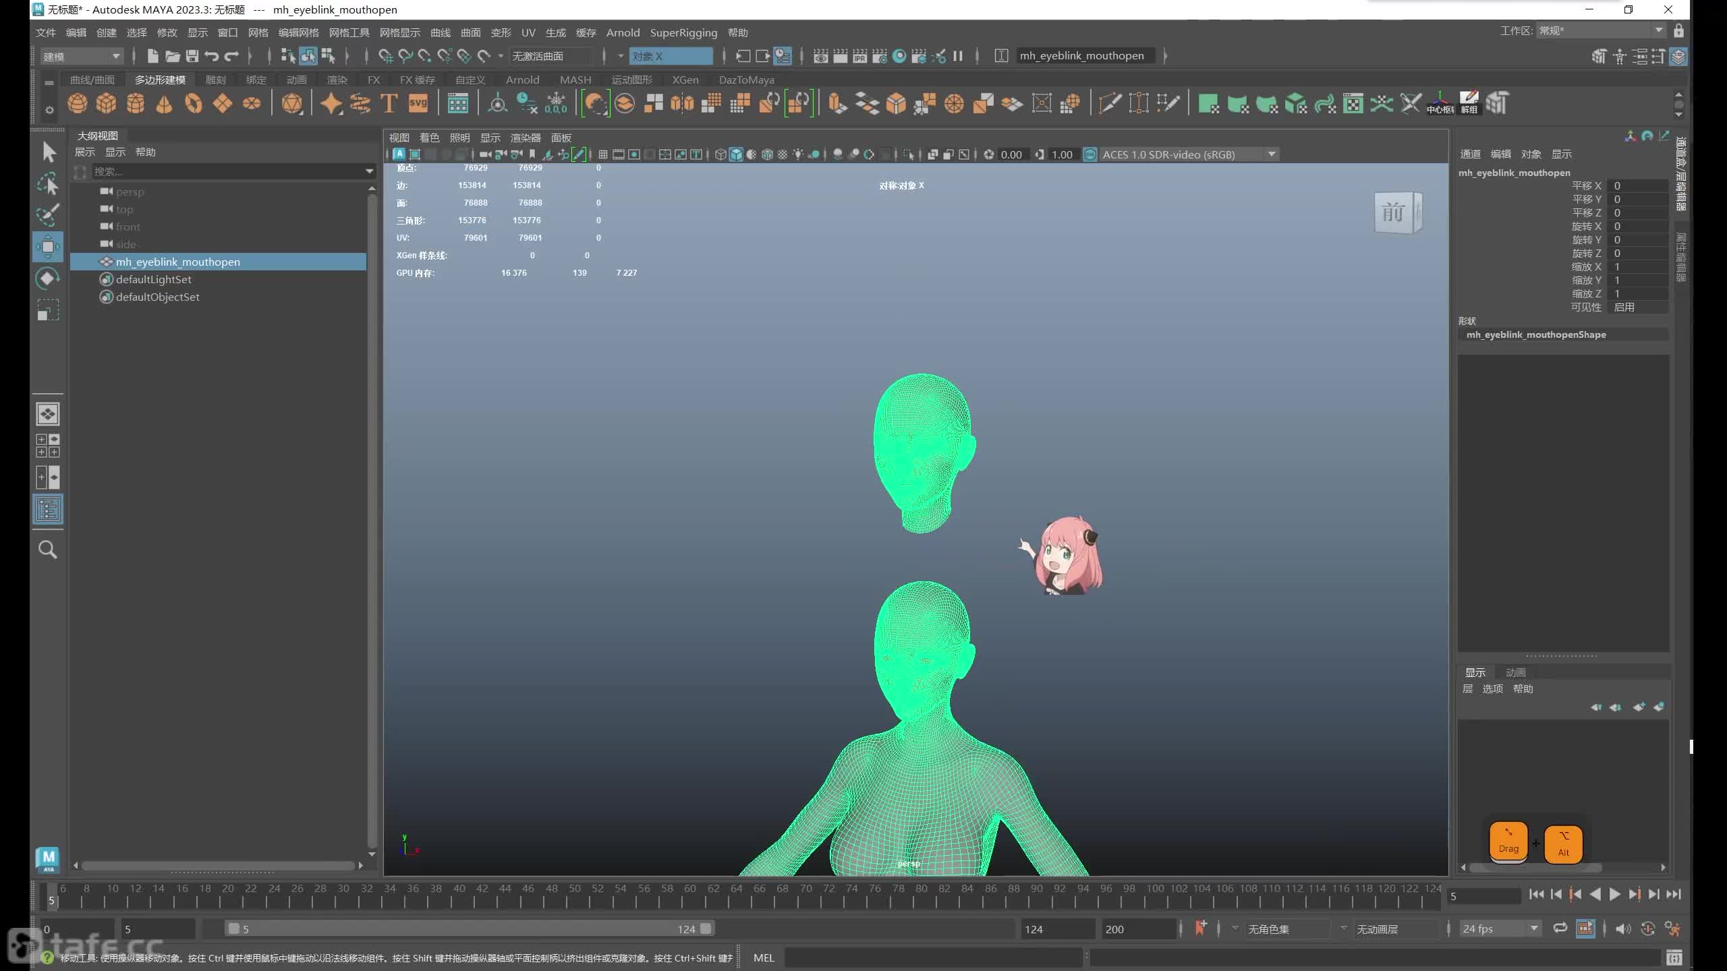This screenshot has height=971, width=1727.
Task: Open the symmetry 对象 X dropdown
Action: [x=671, y=56]
